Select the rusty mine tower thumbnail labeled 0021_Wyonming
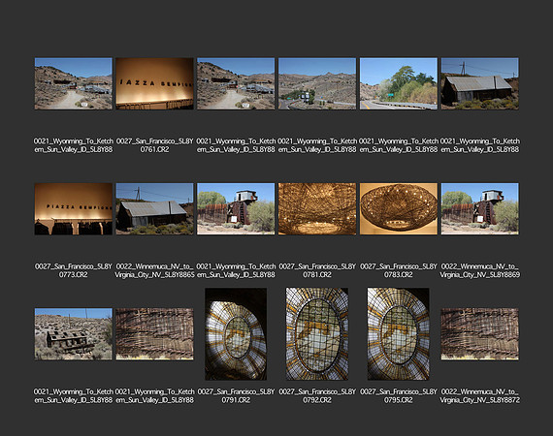Screen dimensions: 553x436 [x=236, y=209]
